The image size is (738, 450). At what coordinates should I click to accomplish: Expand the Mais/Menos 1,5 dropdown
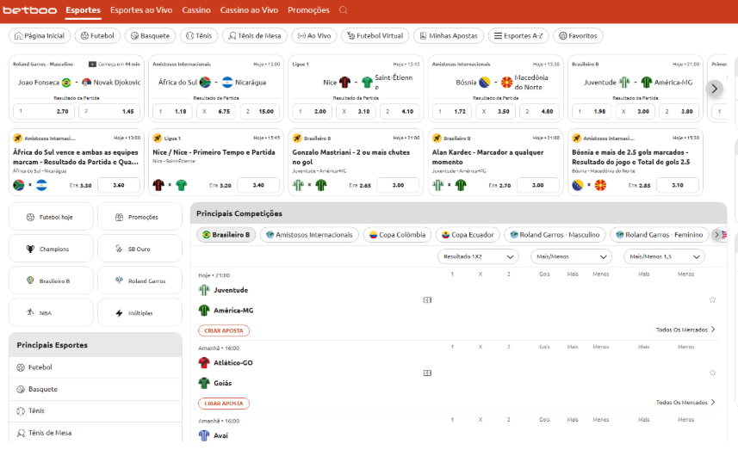pos(664,256)
